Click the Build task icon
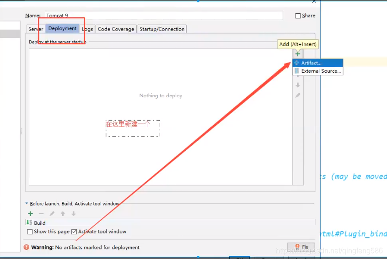 tap(29, 222)
